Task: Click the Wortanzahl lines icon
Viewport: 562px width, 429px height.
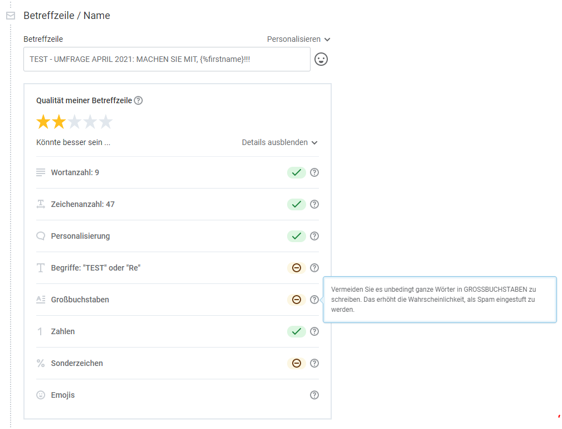Action: click(x=40, y=172)
